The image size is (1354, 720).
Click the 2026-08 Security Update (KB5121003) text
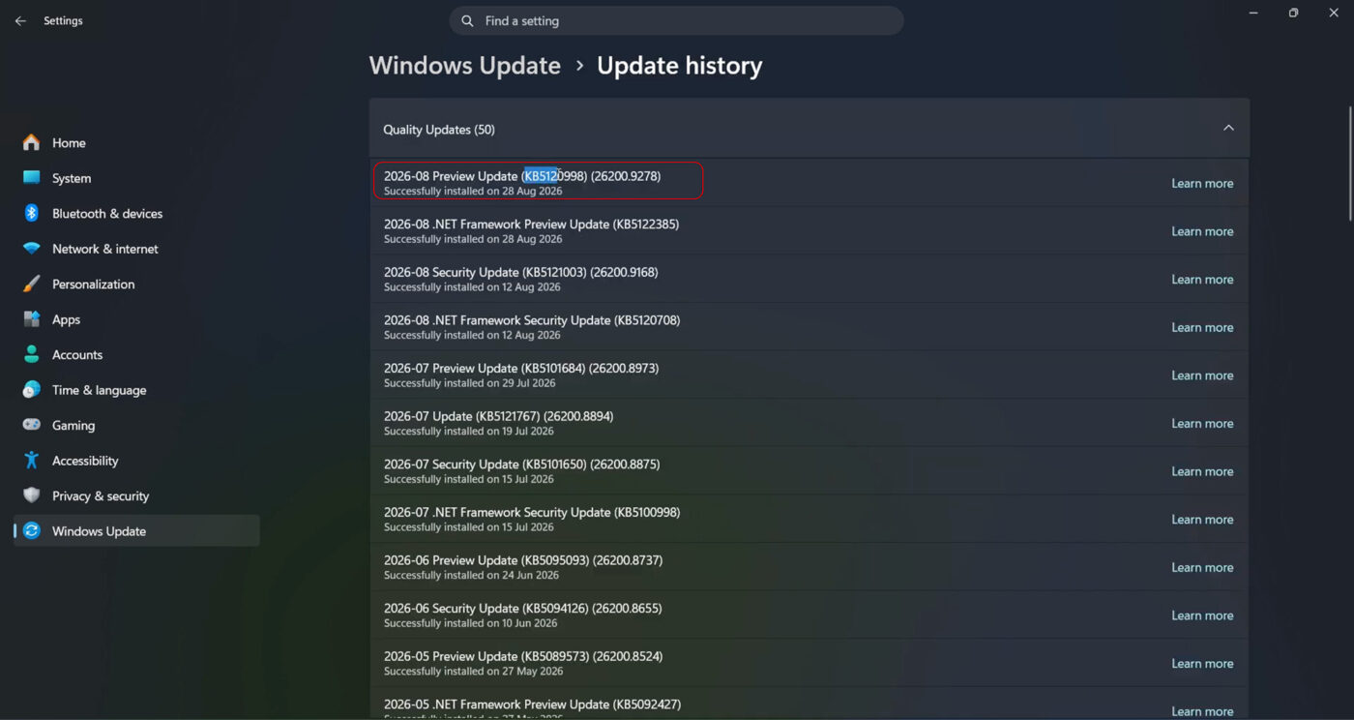520,272
